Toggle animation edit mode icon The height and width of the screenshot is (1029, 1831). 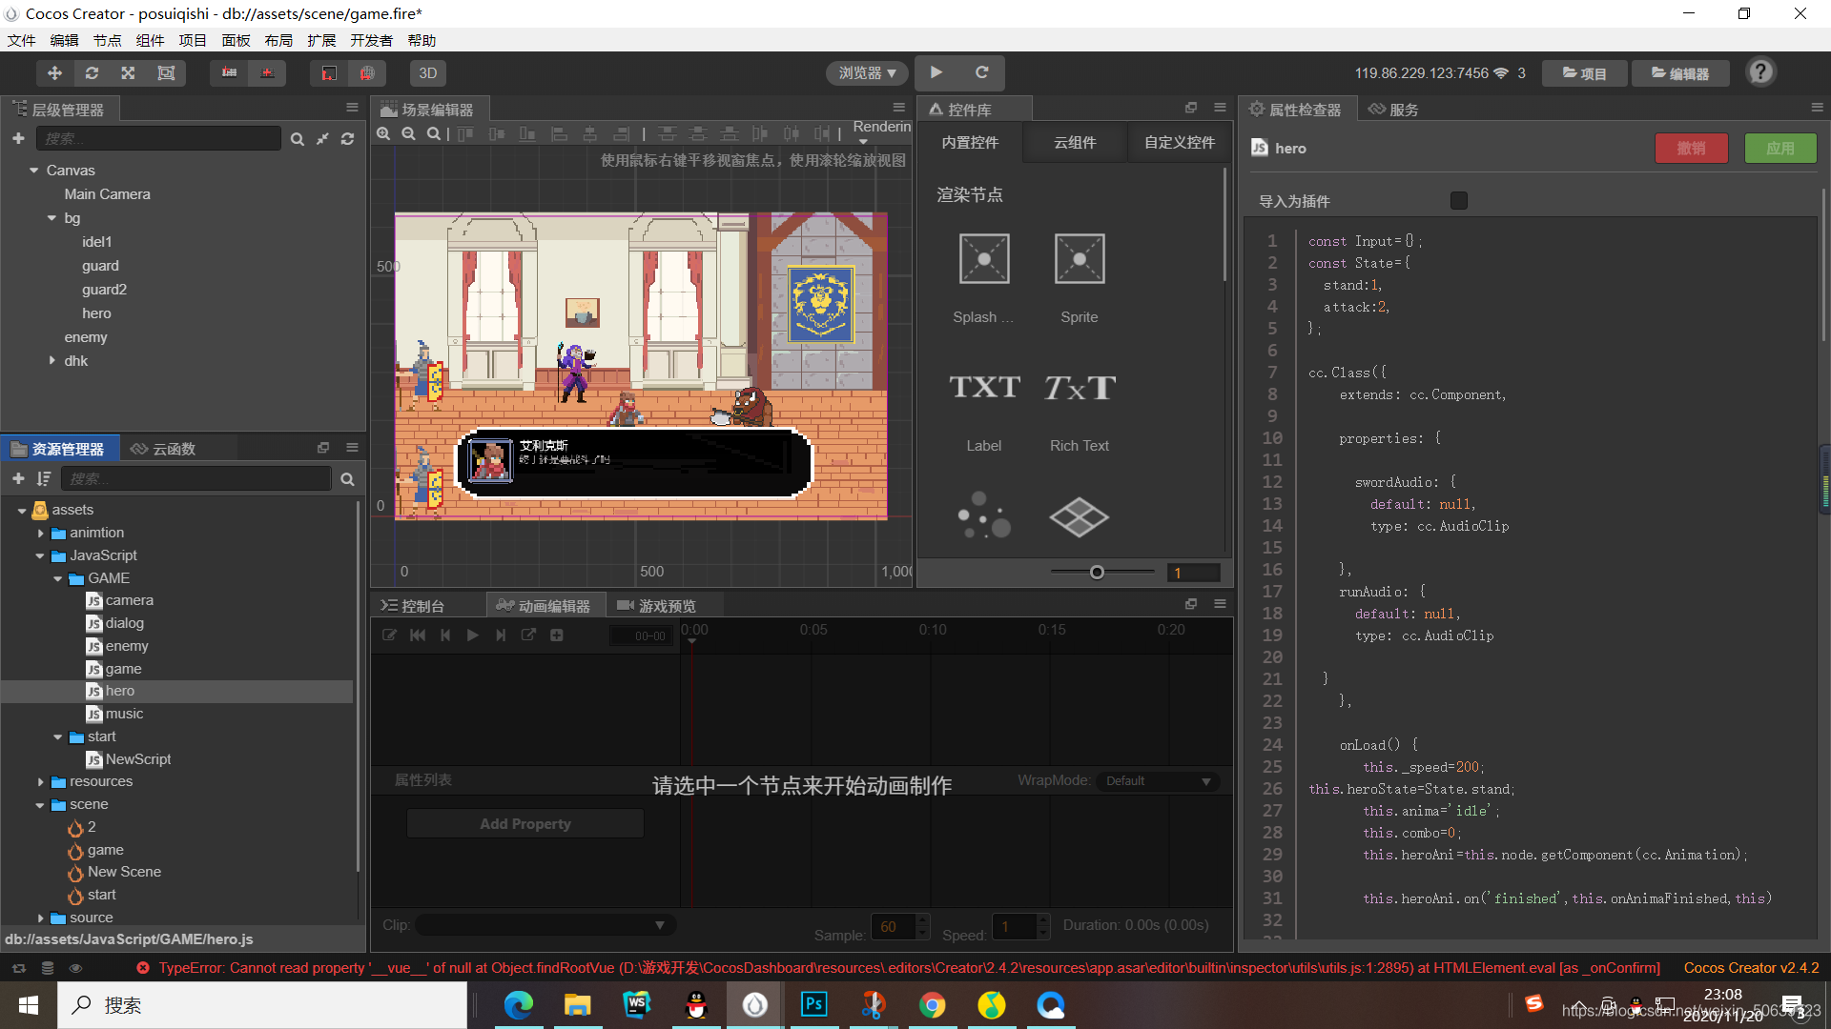tap(389, 636)
